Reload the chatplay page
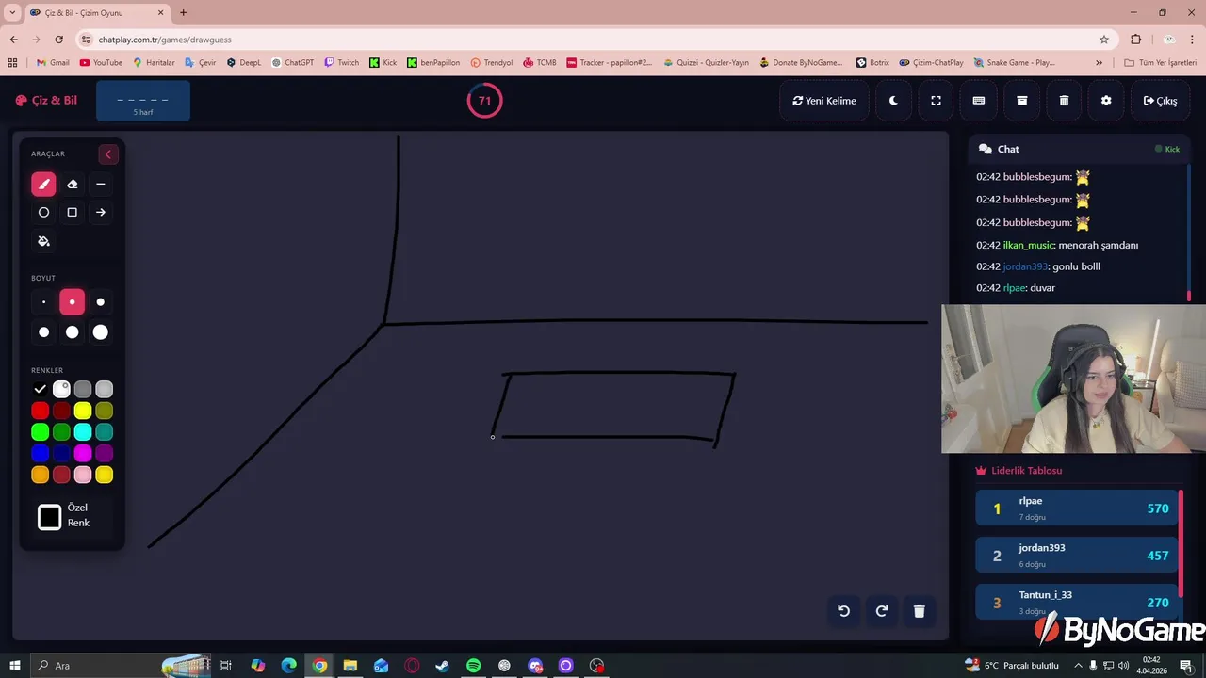The width and height of the screenshot is (1206, 678). [59, 40]
